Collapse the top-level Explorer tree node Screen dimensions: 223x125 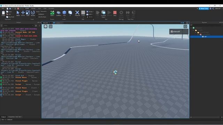pyautogui.click(x=191, y=28)
